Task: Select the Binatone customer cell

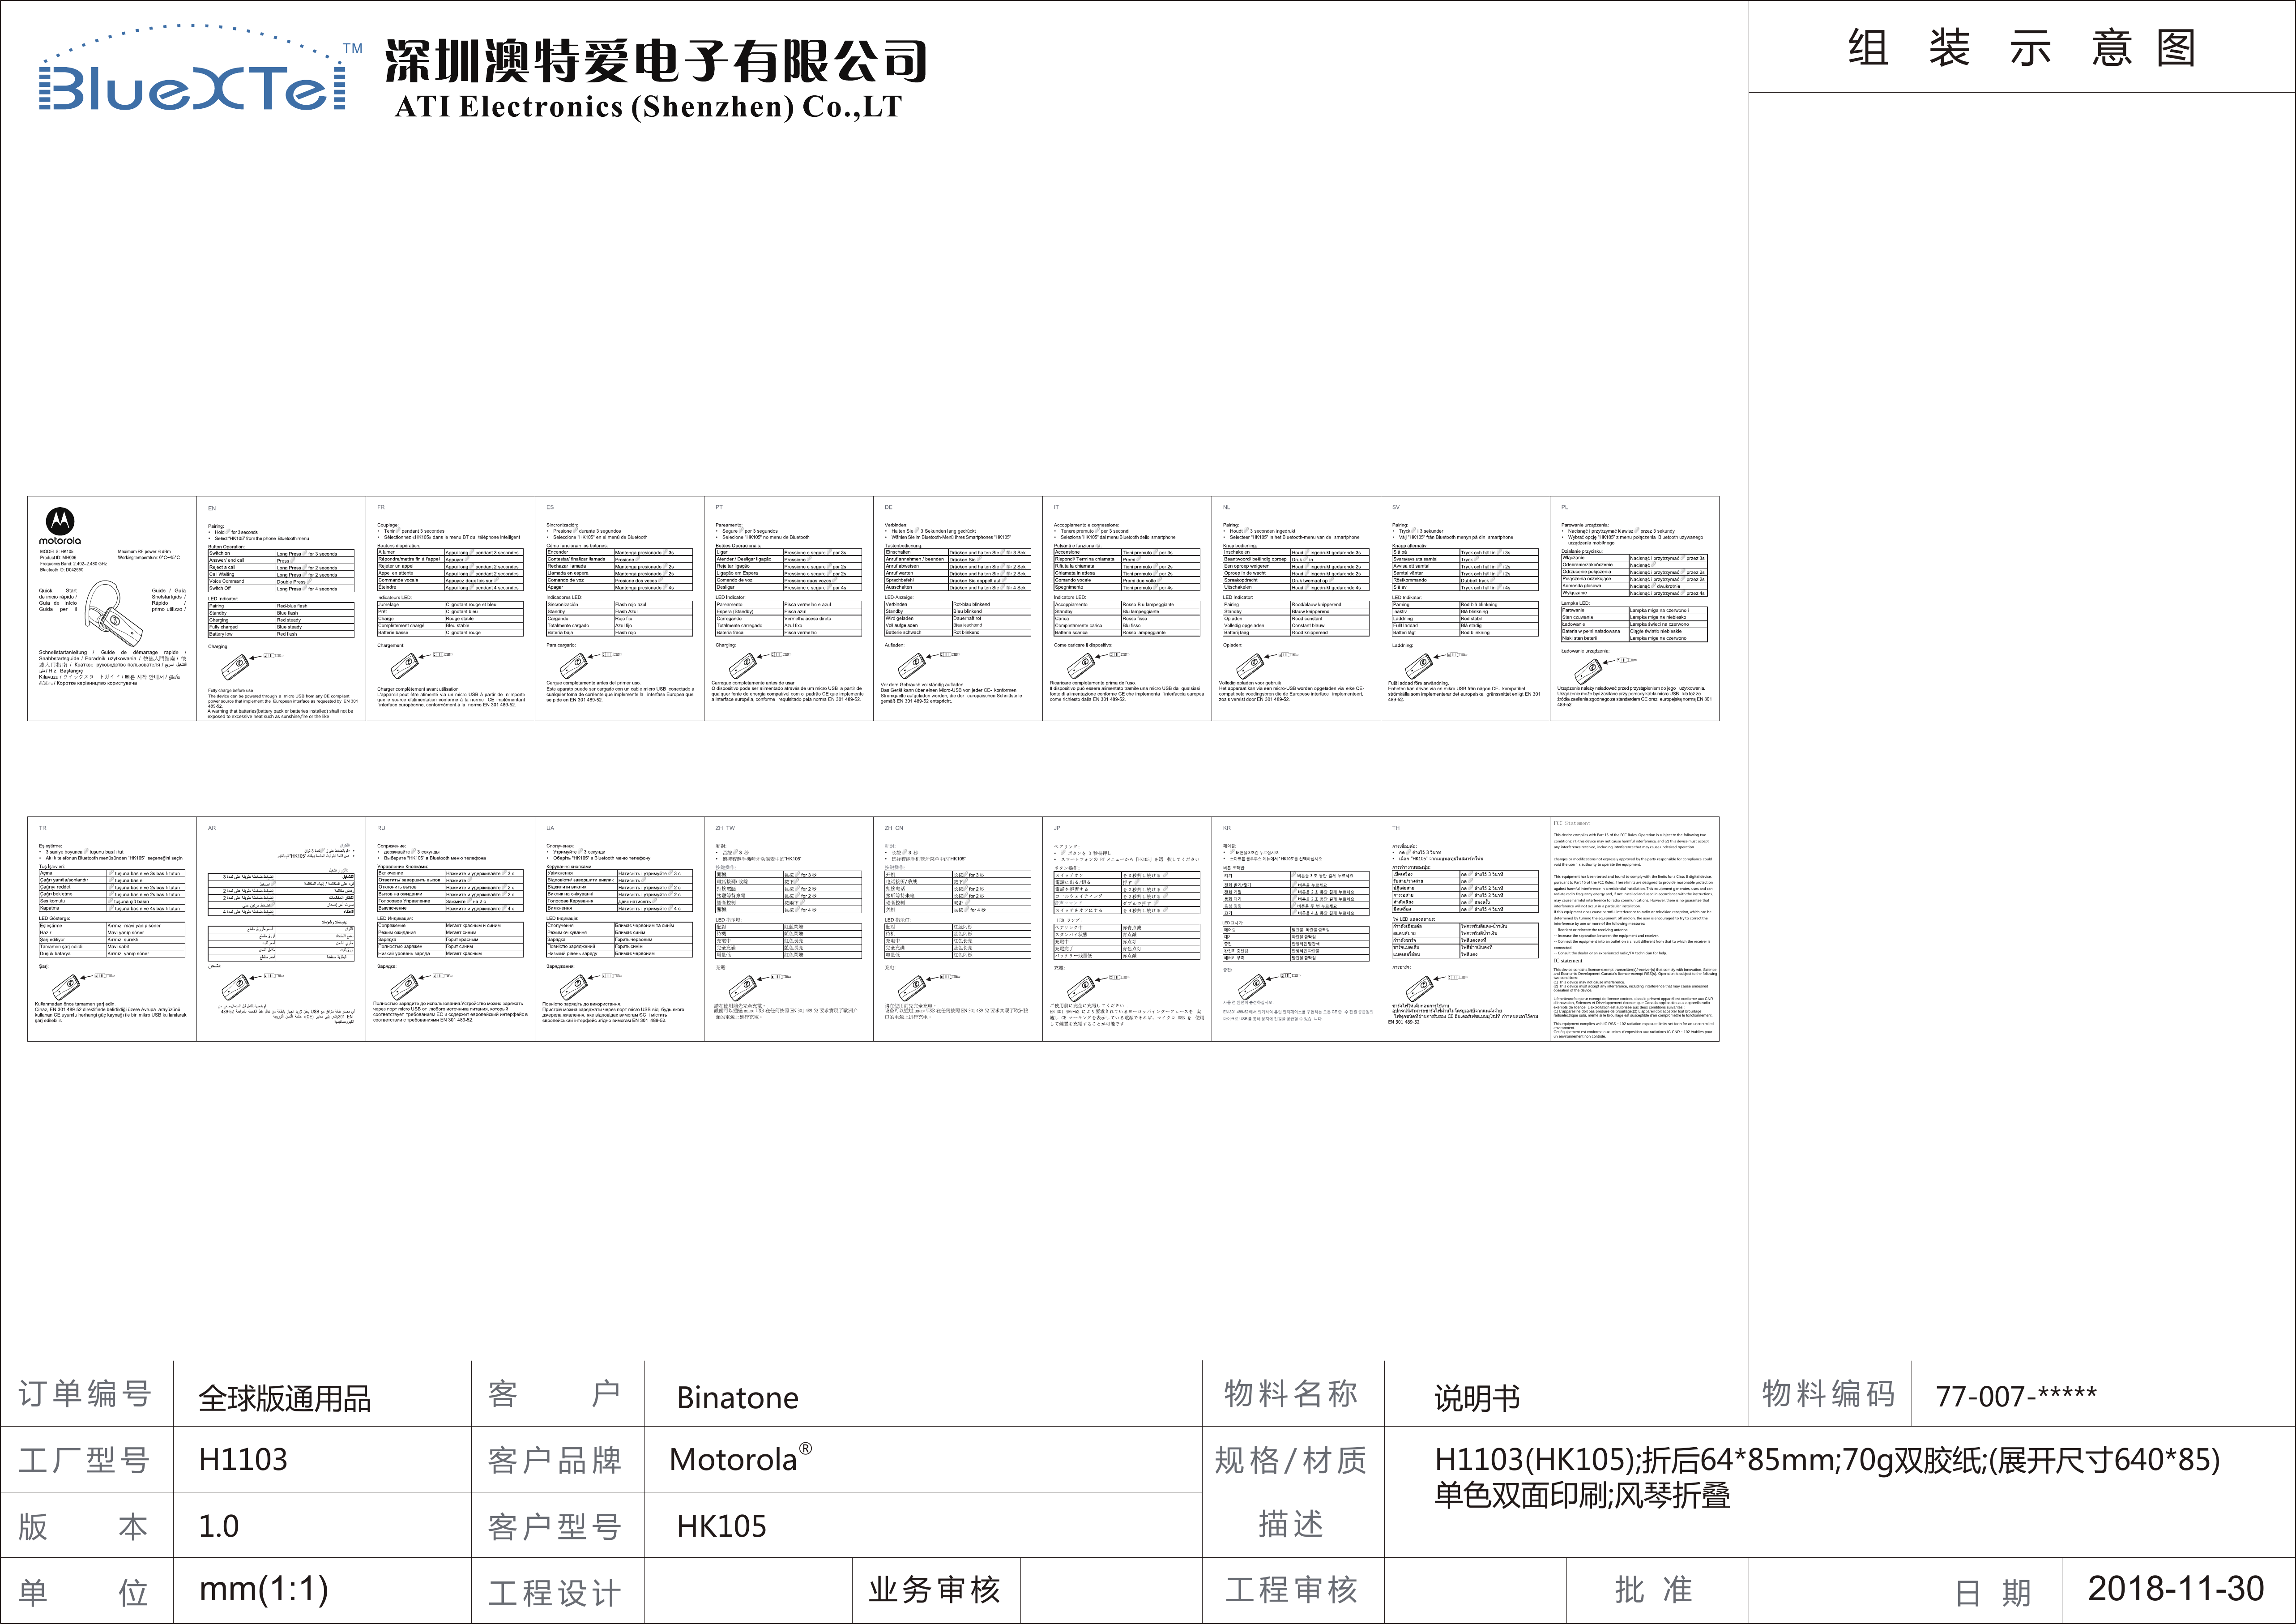Action: coord(922,1393)
